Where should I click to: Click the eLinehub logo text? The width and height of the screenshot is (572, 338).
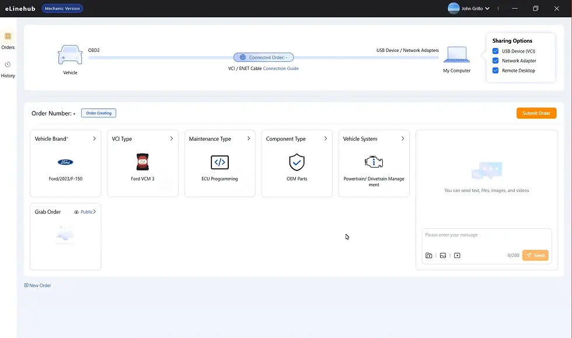tap(20, 8)
